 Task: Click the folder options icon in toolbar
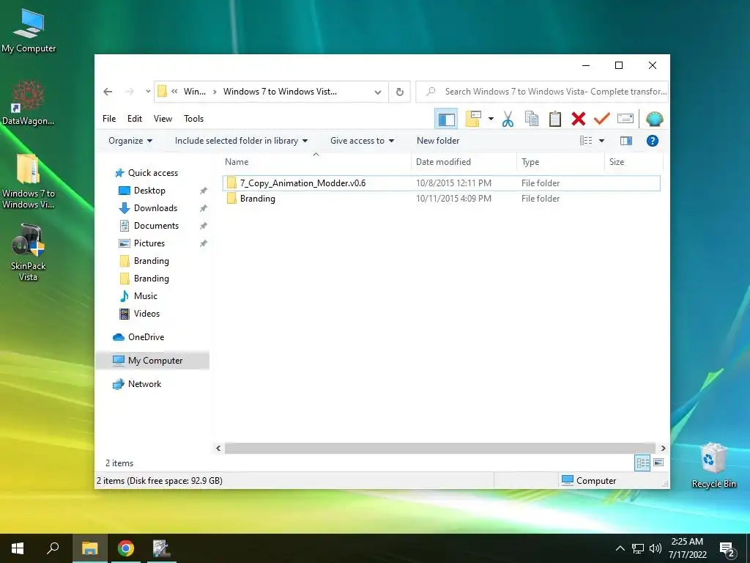click(x=473, y=119)
